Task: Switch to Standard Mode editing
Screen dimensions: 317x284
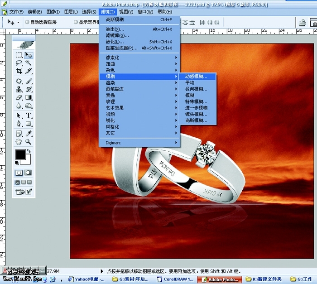Action: click(x=19, y=173)
